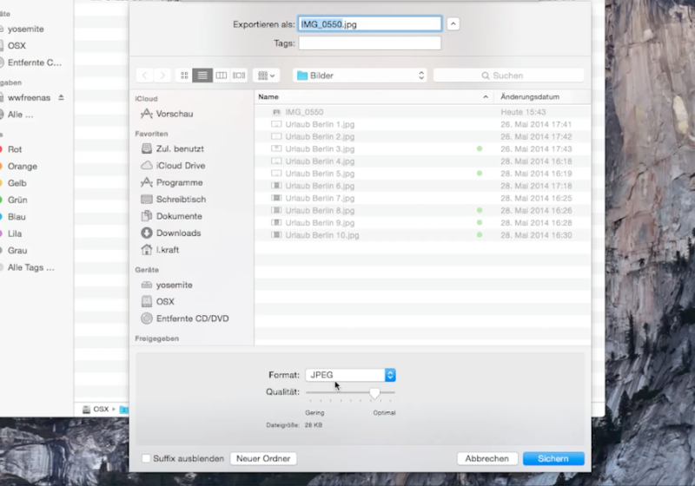Click the Sichern button
Screen dimensions: 695x486
click(553, 458)
